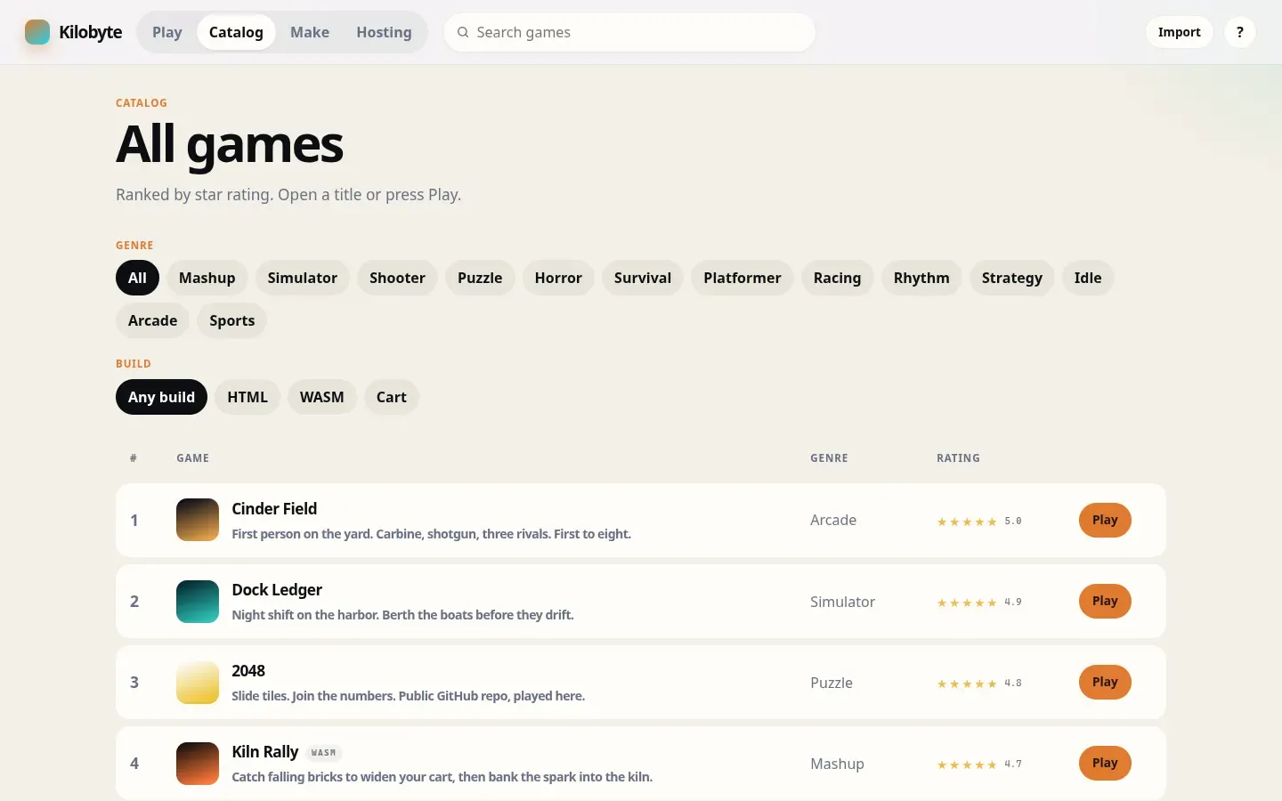Image resolution: width=1282 pixels, height=801 pixels.
Task: Click the Kilobyte brand name
Action: [x=91, y=32]
